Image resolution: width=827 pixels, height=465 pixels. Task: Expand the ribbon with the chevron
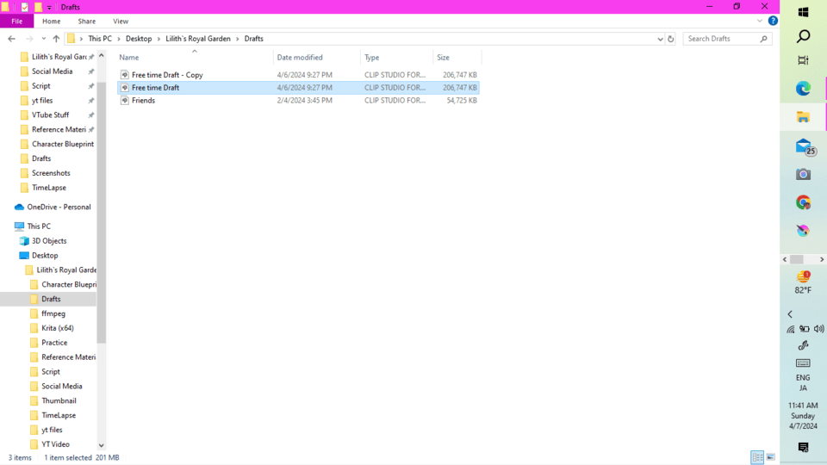[760, 21]
